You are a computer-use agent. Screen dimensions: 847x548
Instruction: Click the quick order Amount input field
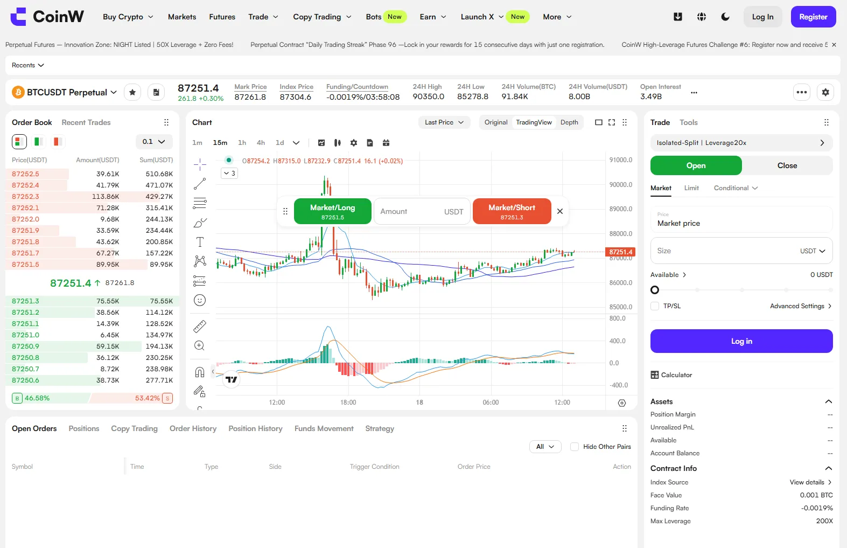[422, 211]
